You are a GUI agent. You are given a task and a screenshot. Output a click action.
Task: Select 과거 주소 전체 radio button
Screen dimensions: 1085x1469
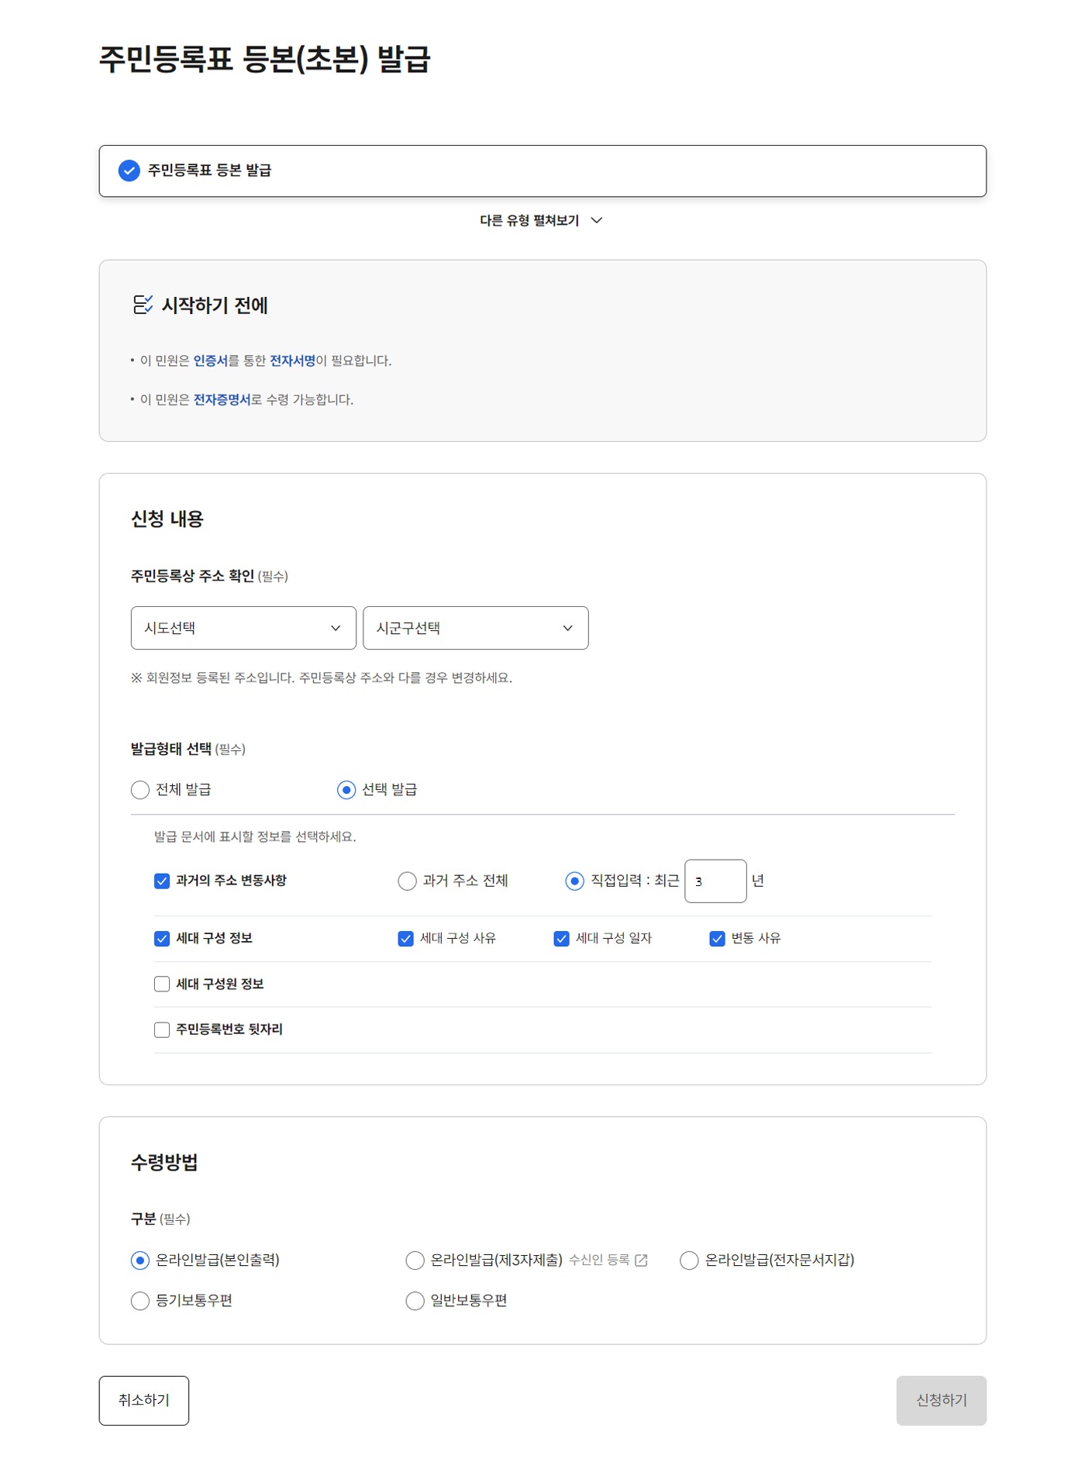click(408, 881)
